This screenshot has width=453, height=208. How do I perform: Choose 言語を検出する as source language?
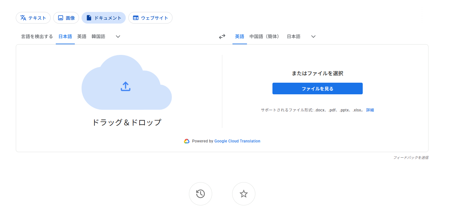[x=37, y=36]
